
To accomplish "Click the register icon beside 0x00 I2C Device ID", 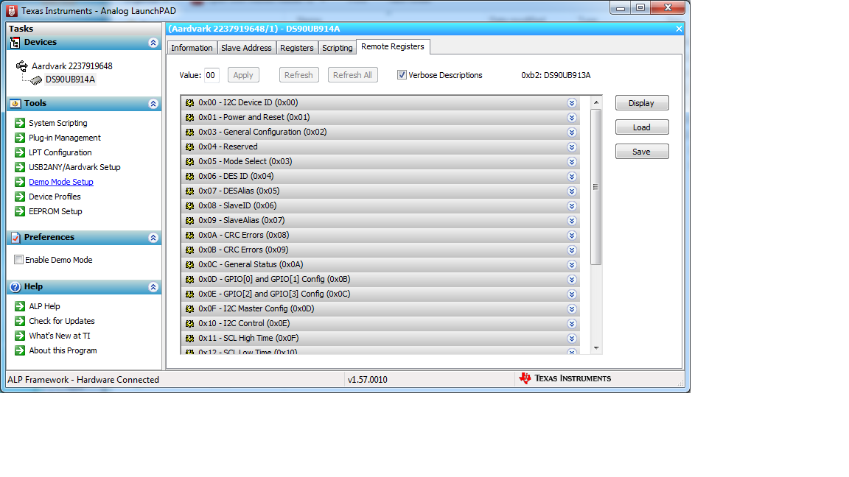I will pos(189,103).
